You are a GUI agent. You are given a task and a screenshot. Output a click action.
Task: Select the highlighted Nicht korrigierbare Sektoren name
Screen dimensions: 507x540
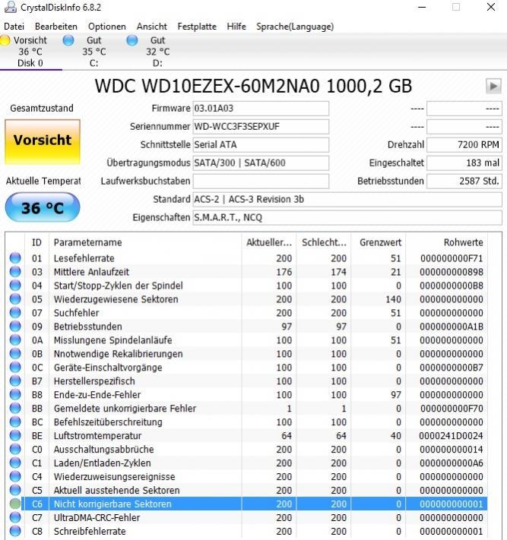[x=112, y=504]
